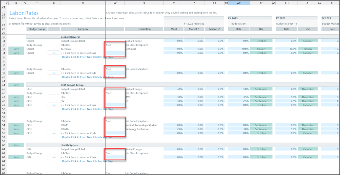Click the Insert New Jobcode link in row 40
Image resolution: width=340 pixels, height=175 pixels.
tap(87, 77)
